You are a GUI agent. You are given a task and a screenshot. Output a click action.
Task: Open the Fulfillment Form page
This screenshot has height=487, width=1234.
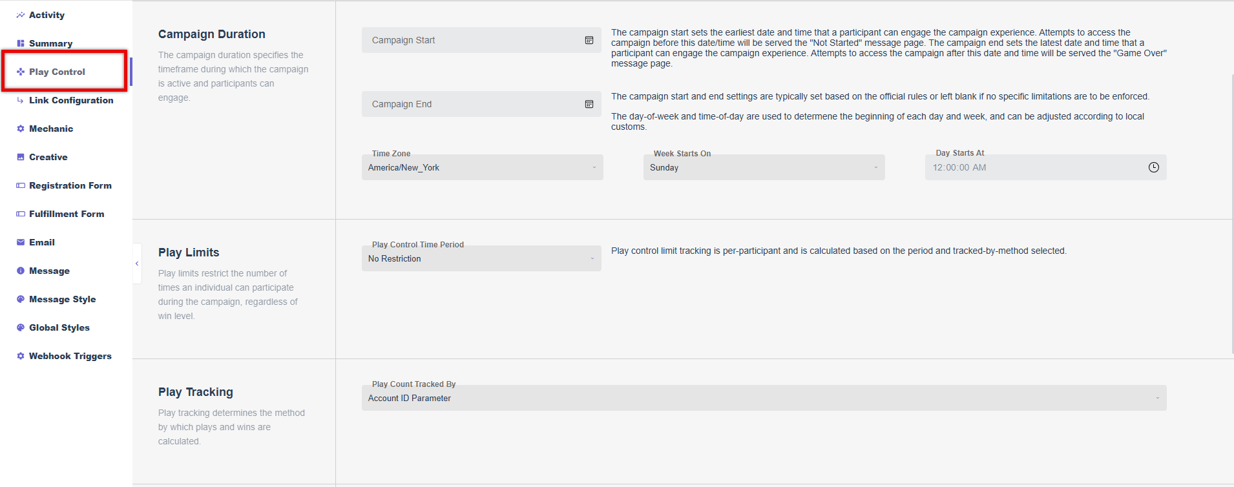tap(66, 214)
